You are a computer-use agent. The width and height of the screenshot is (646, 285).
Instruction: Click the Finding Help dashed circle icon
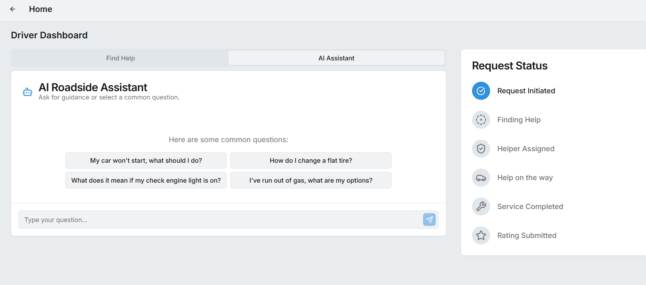coord(481,120)
